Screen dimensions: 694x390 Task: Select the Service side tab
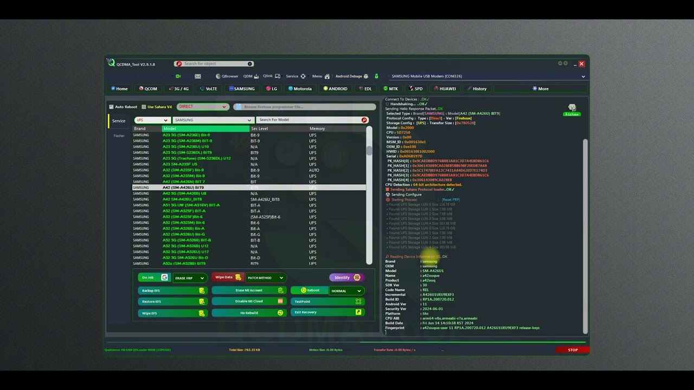pyautogui.click(x=119, y=121)
